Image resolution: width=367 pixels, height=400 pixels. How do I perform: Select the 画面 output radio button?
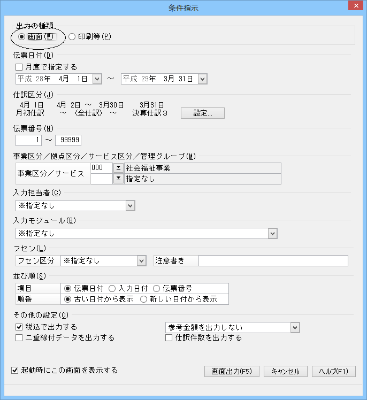tap(21, 37)
